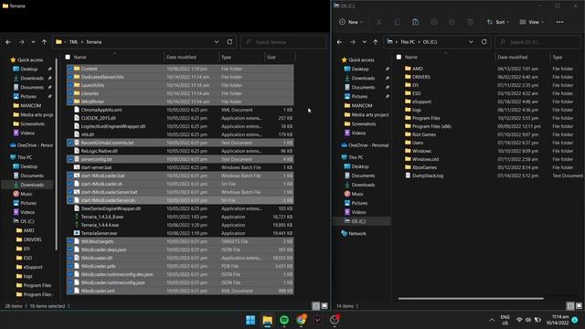Open the See more ellipsis in OS (C:) toolbar

pyautogui.click(x=559, y=22)
